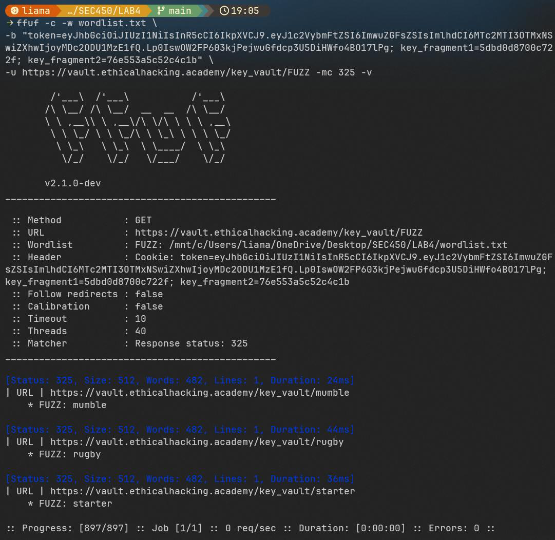The height and width of the screenshot is (540, 555).
Task: Click the URL value in the config summary
Action: coord(278,233)
